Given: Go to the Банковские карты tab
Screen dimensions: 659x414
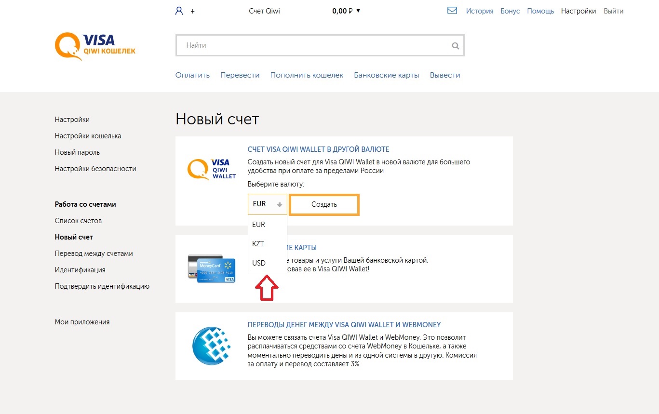Looking at the screenshot, I should [x=387, y=75].
